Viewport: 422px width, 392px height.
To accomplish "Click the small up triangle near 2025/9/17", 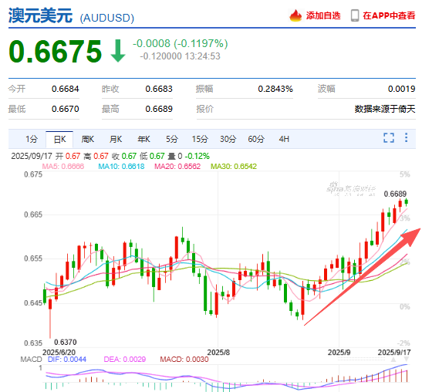I will [x=393, y=360].
